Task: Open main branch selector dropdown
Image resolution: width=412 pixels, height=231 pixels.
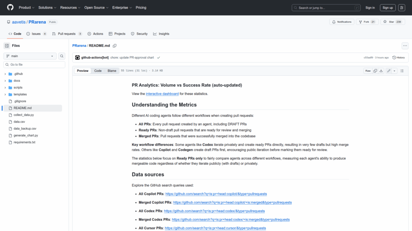Action: pyautogui.click(x=30, y=56)
